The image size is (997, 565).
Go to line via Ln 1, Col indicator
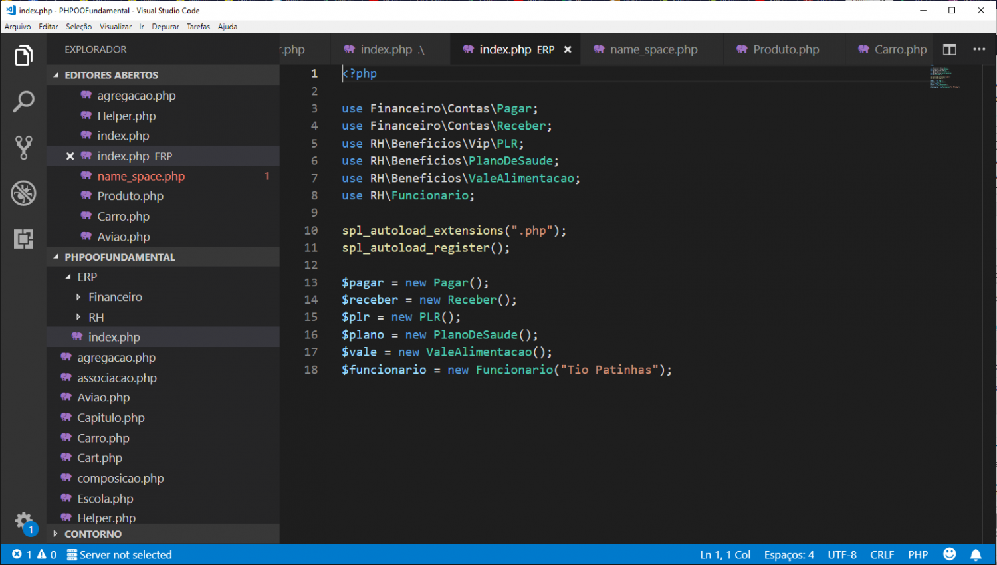coord(725,554)
